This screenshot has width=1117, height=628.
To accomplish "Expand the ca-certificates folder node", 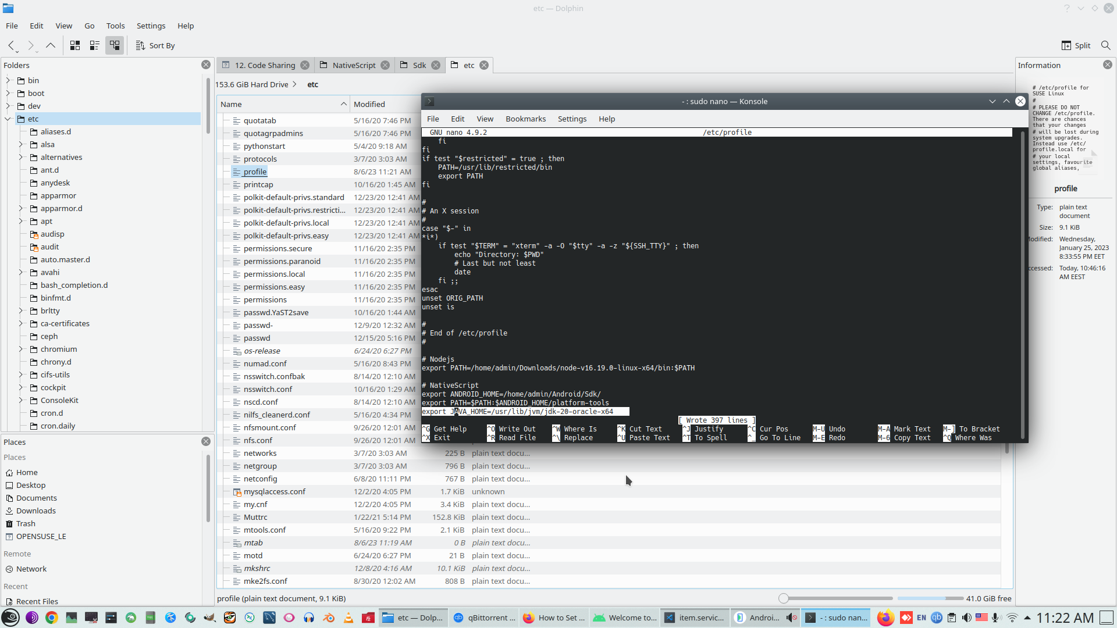I will pyautogui.click(x=21, y=323).
